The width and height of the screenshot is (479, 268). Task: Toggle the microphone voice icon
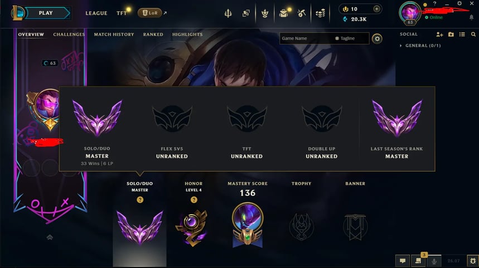click(x=434, y=261)
